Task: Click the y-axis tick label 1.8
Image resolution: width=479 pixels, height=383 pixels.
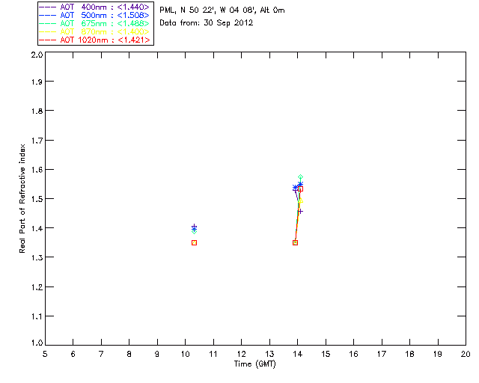Action: [37, 111]
